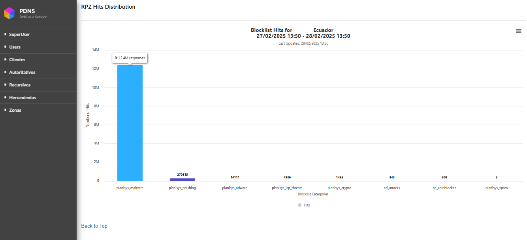527x240 pixels.
Task: Open the chart context hamburger menu
Action: coord(519,31)
